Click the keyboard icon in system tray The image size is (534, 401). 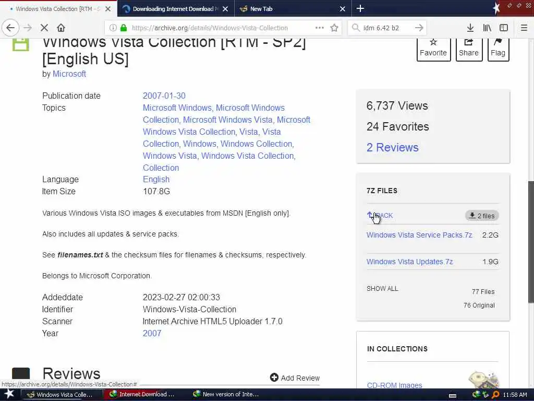(x=453, y=396)
